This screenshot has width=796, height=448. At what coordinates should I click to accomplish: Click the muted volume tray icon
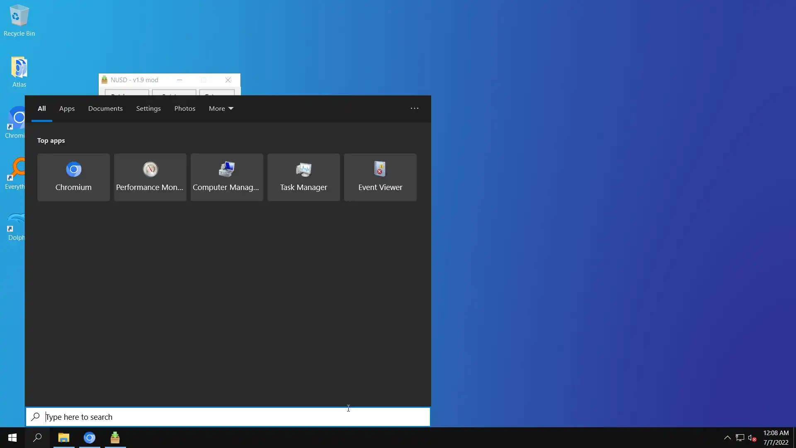coord(752,438)
